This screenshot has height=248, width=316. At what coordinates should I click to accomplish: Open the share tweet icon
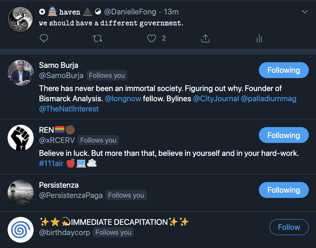coord(205,38)
